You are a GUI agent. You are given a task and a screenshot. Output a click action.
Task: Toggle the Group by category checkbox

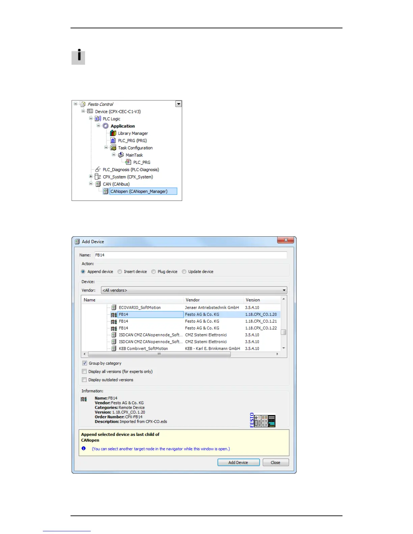click(85, 363)
